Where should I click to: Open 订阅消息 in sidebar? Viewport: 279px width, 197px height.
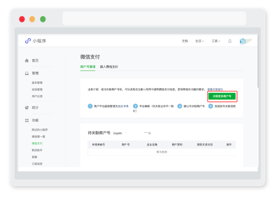click(37, 164)
